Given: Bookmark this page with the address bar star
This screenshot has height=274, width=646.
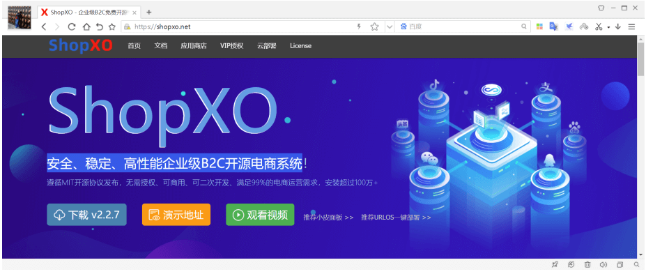Looking at the screenshot, I should (x=374, y=26).
